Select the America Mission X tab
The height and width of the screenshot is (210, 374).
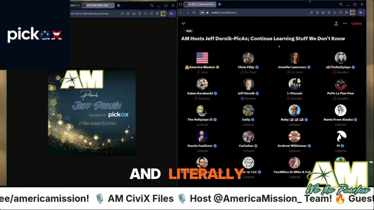(x=200, y=4)
